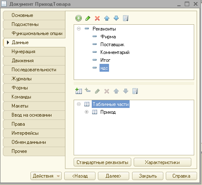Expand the Приход tabular section node
Screen dimensions: 202x185
86,112
